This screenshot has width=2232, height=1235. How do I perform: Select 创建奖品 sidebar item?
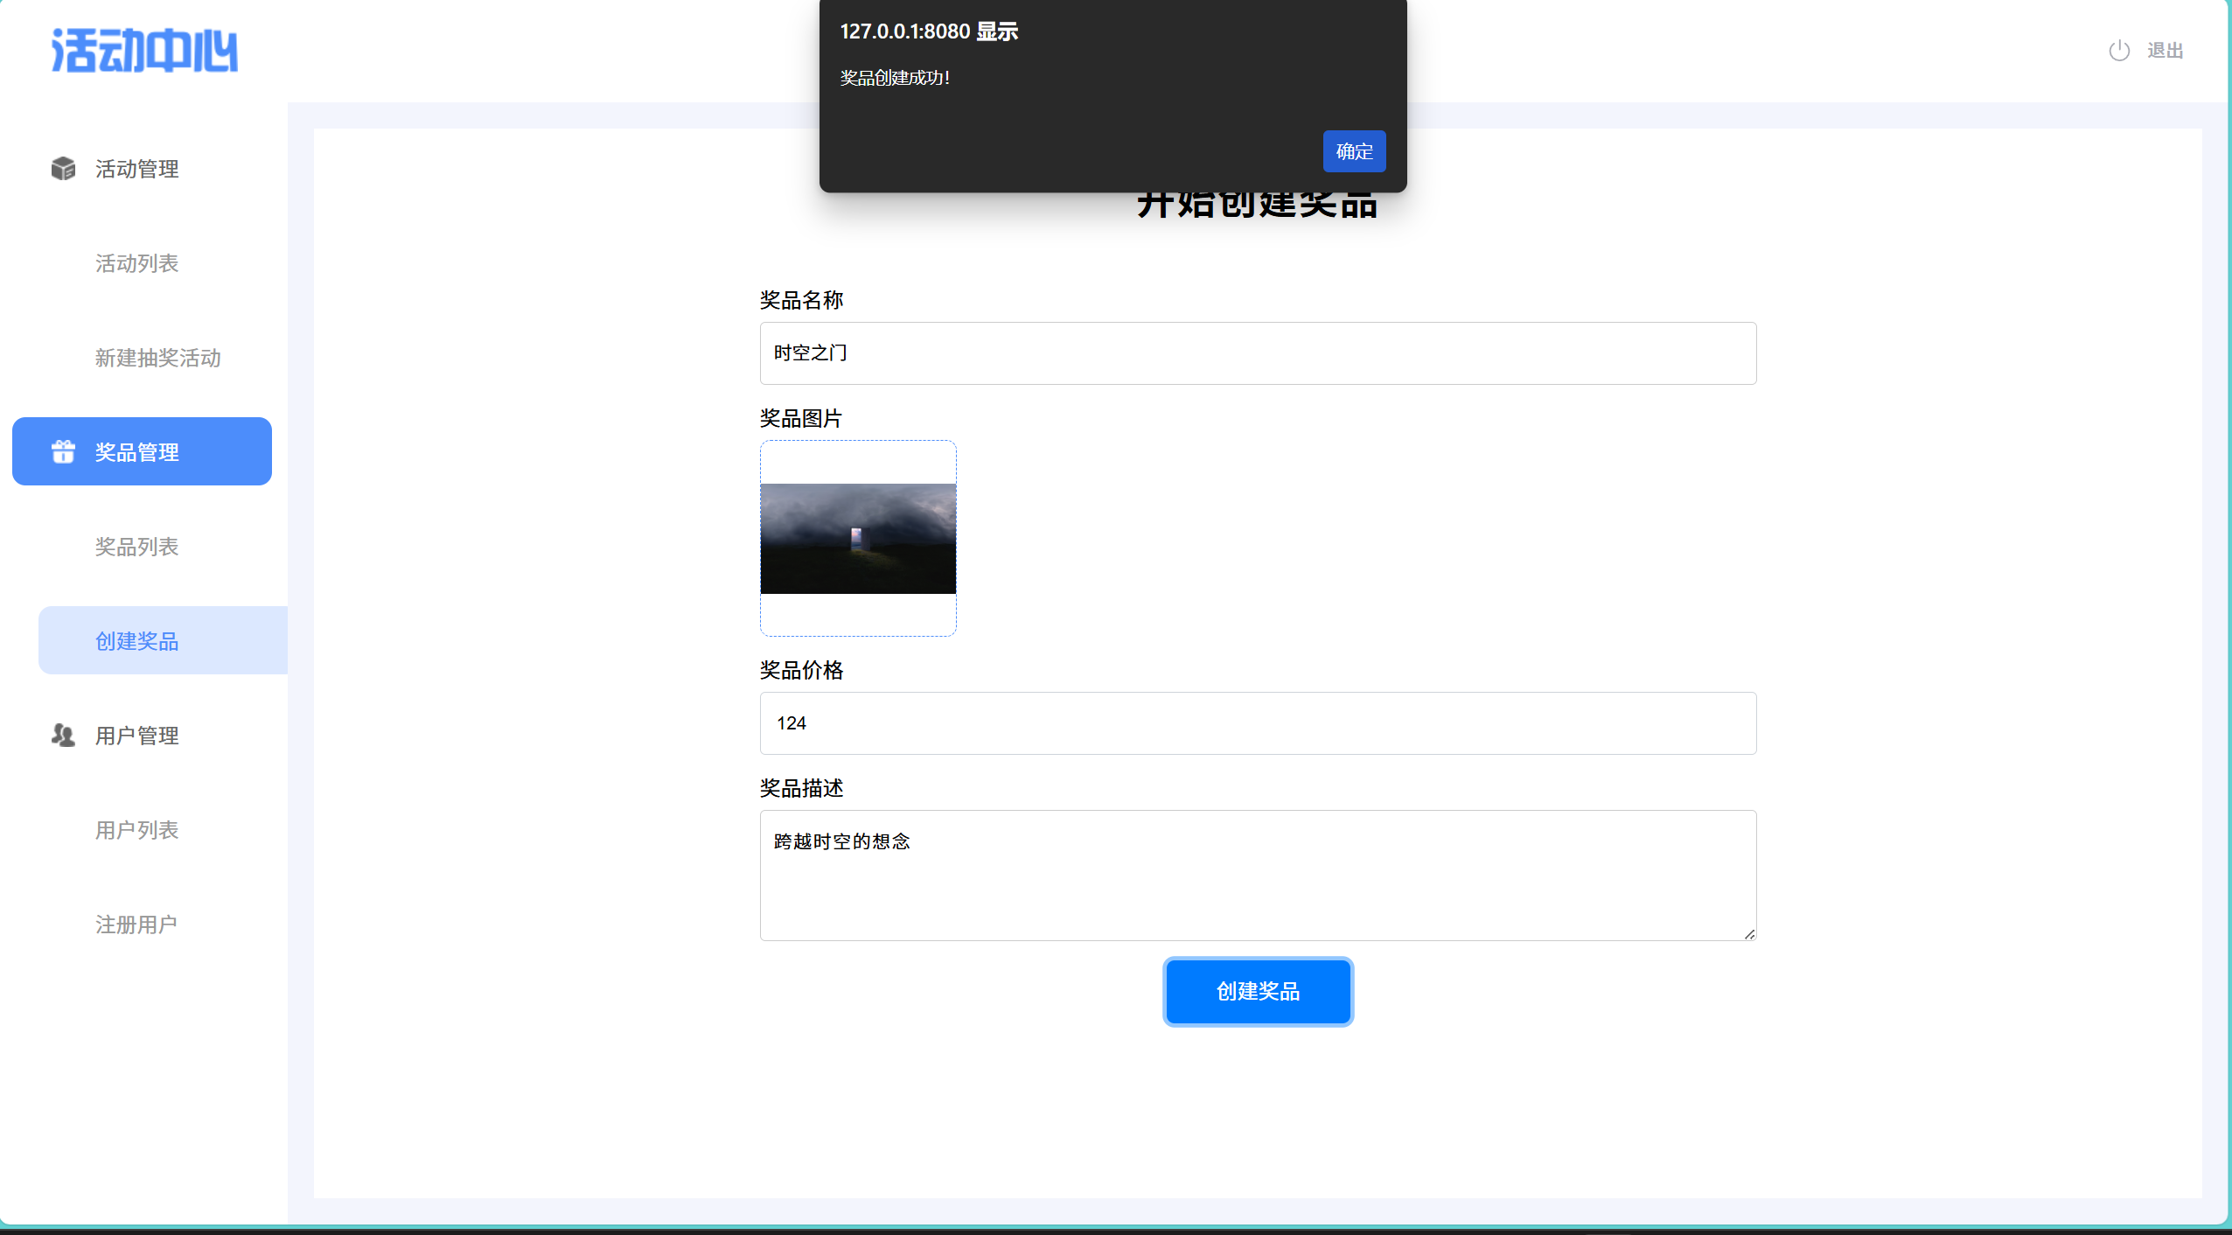(137, 641)
